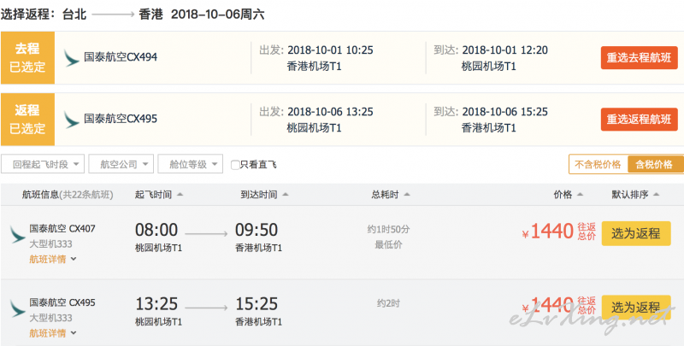Switch to 不含税价格 view

coord(598,164)
